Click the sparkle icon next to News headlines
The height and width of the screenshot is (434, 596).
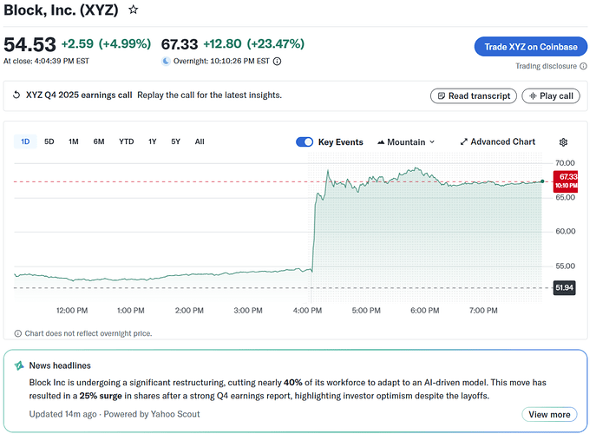coord(18,366)
